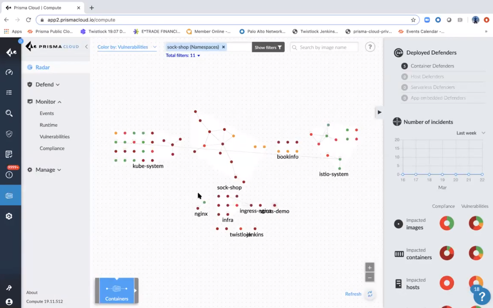Zoom out the radar with minus button
The image size is (493, 308).
(370, 277)
